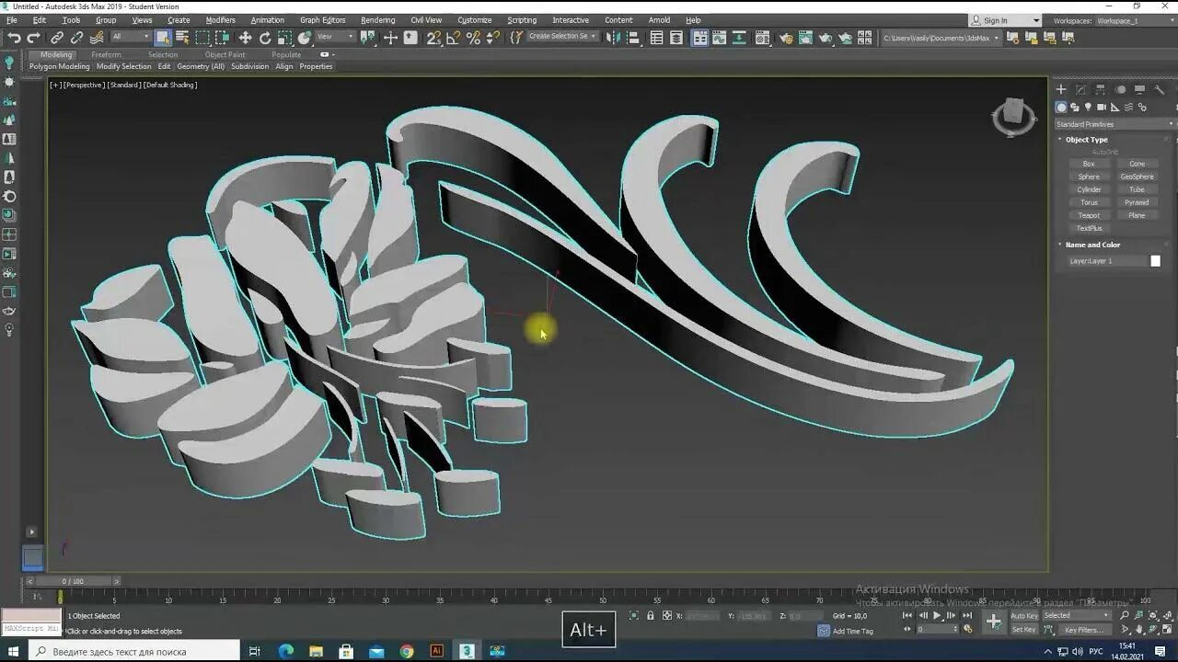Toggle Isolate Selection in status bar

point(633,616)
